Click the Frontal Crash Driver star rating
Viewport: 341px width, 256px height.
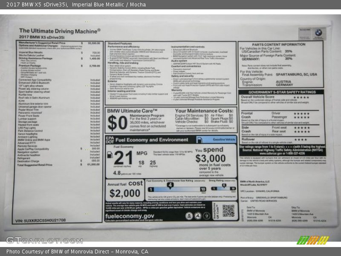302,113
